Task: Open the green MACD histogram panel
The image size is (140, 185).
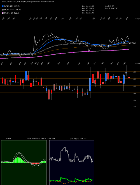Action: point(24,163)
